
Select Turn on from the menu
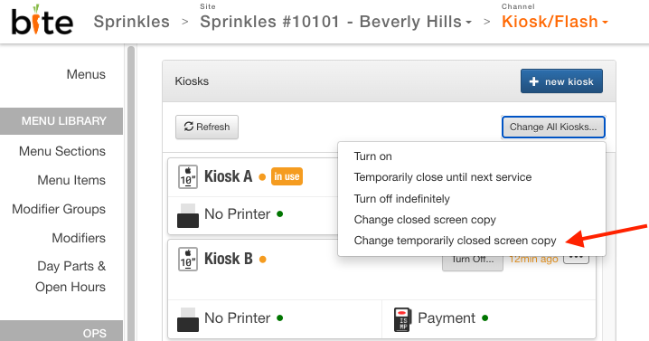[x=372, y=156]
